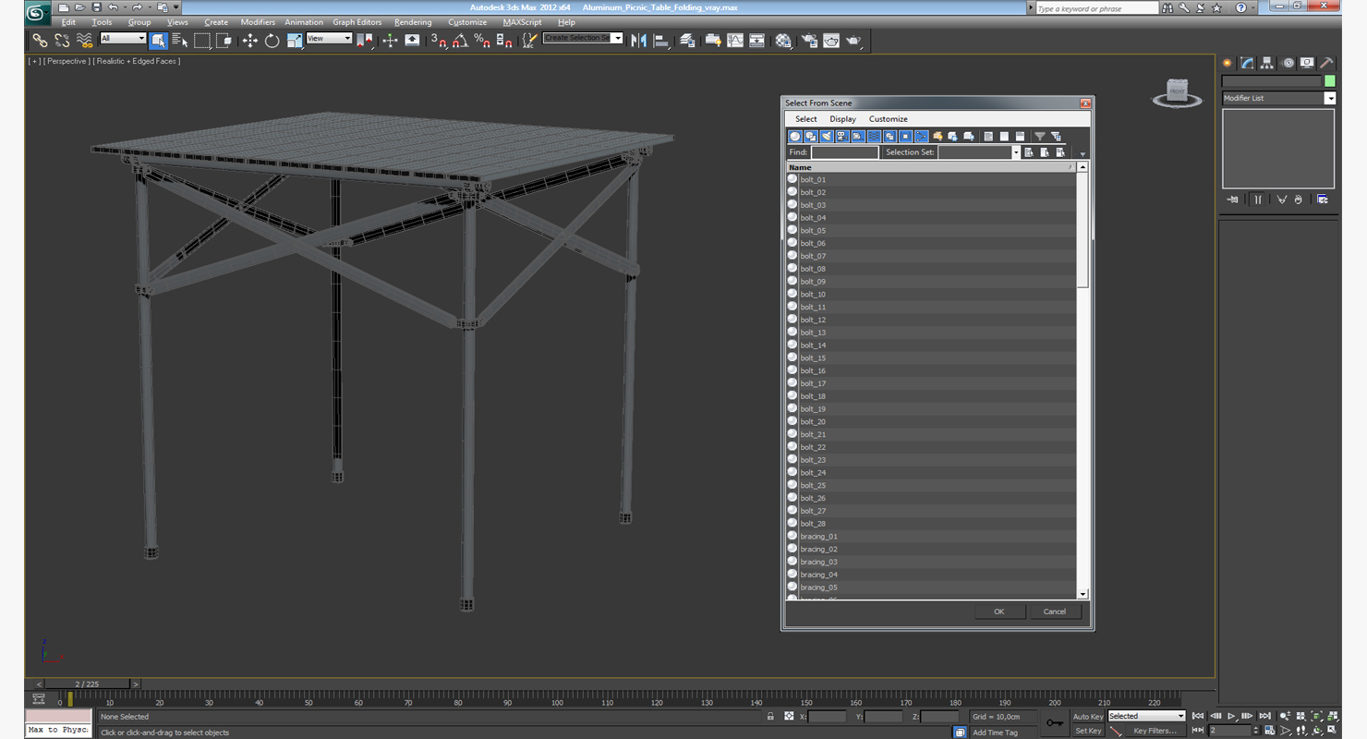
Task: Open the Modifiers menu
Action: [258, 22]
